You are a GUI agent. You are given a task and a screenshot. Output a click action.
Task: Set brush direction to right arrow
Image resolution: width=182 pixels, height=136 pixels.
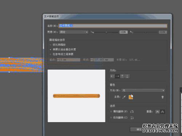point(117,76)
